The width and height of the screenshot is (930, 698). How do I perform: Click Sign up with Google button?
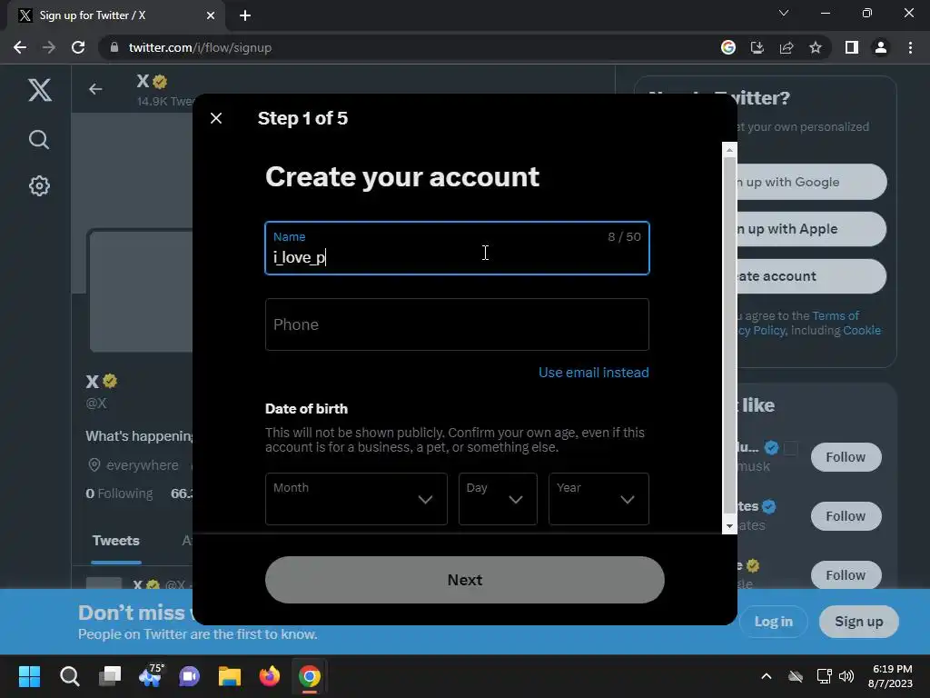[x=810, y=182]
